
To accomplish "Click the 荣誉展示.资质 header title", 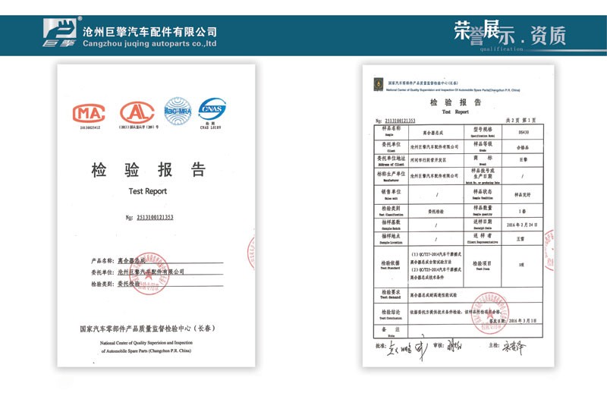I will click(510, 33).
